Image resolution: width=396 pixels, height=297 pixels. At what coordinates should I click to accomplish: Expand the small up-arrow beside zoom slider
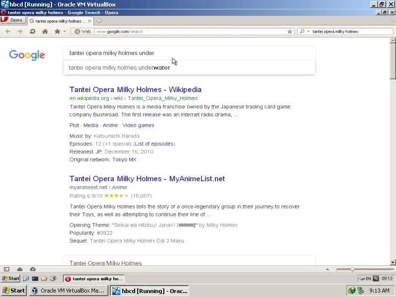tap(327, 269)
